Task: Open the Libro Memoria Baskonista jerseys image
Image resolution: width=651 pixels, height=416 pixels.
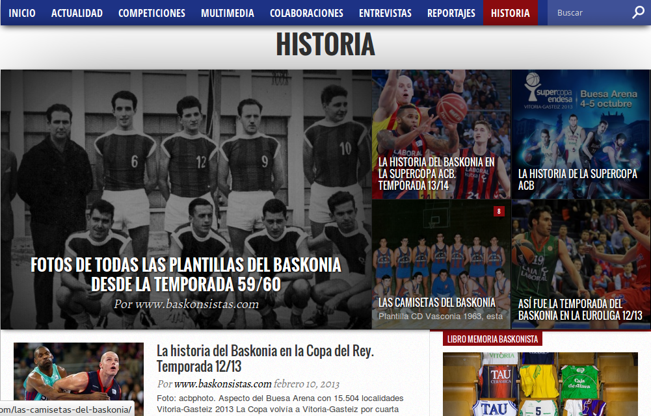Action: click(540, 384)
